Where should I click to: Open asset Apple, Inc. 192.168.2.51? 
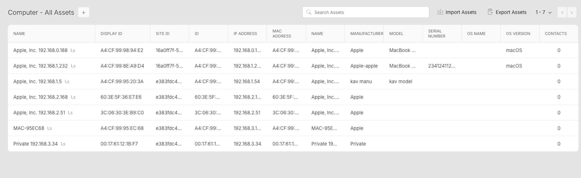point(39,113)
